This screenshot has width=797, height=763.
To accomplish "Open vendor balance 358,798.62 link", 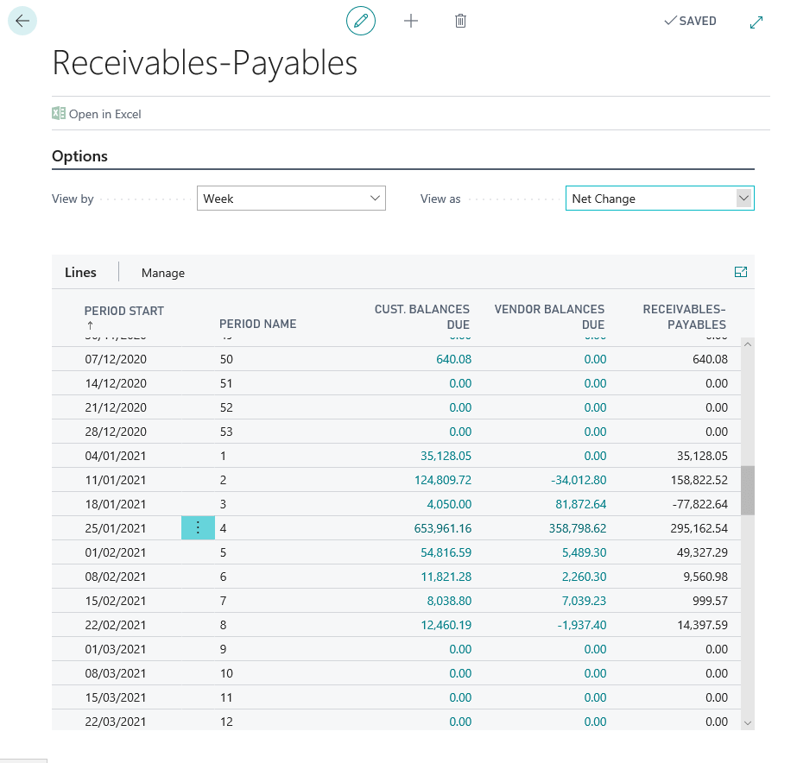I will [x=578, y=528].
